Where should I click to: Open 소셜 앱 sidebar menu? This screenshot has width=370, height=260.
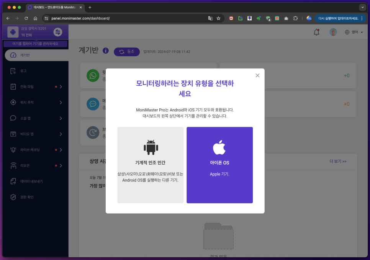(x=35, y=118)
